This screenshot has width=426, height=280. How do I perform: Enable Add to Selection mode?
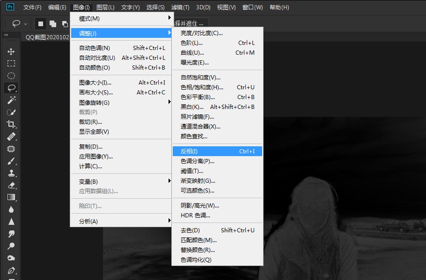tap(52, 24)
